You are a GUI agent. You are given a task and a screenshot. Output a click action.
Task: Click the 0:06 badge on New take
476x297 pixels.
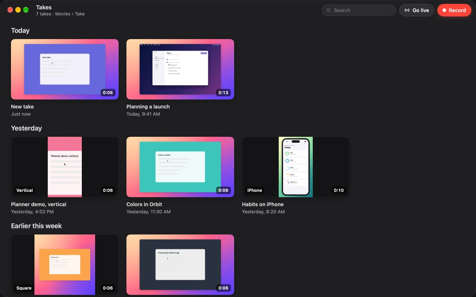(108, 93)
